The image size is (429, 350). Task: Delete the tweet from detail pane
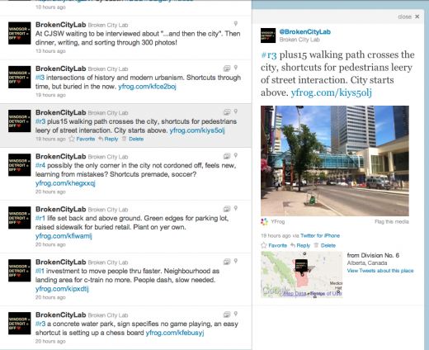coord(325,245)
